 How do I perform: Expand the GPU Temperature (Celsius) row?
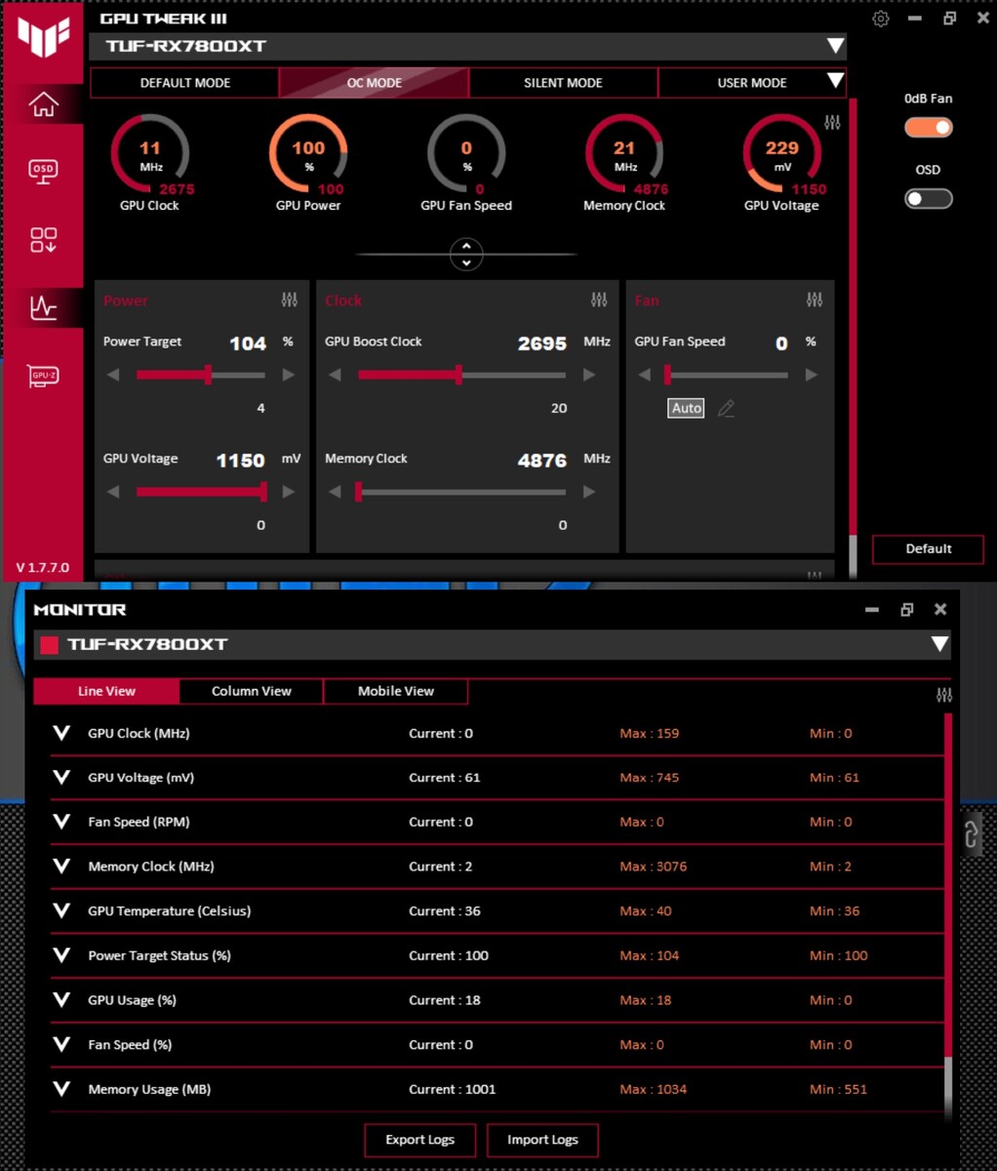61,910
